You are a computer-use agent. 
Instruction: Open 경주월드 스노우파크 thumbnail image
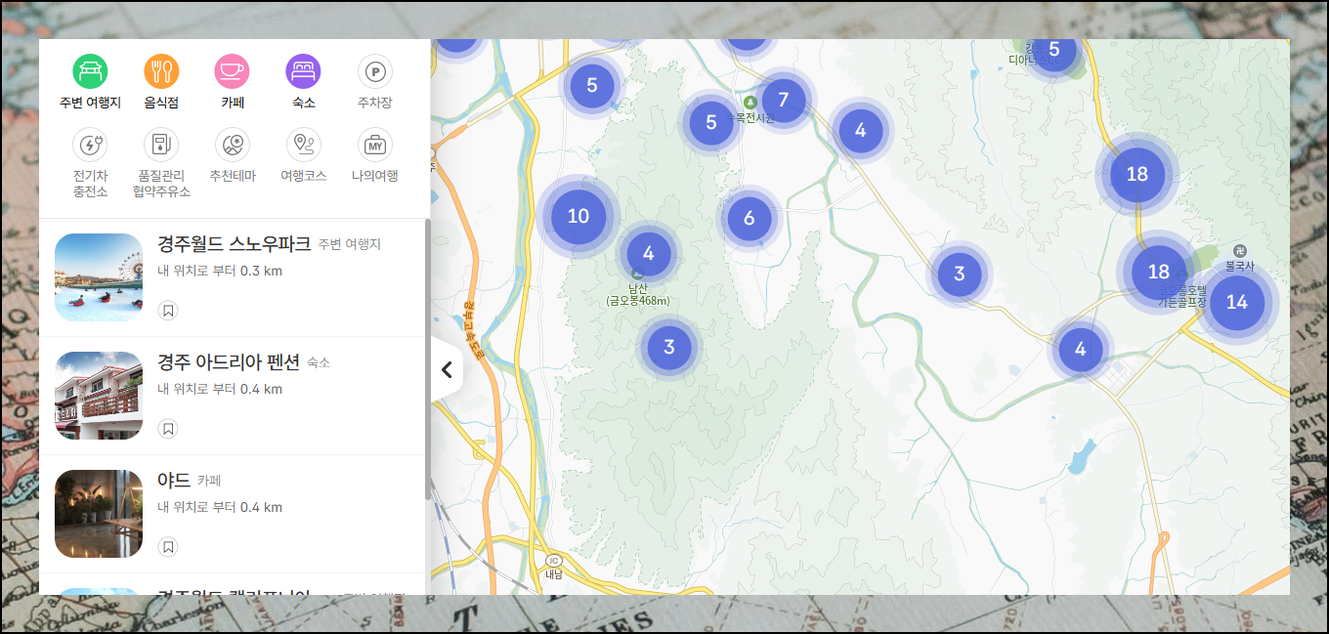click(x=99, y=277)
